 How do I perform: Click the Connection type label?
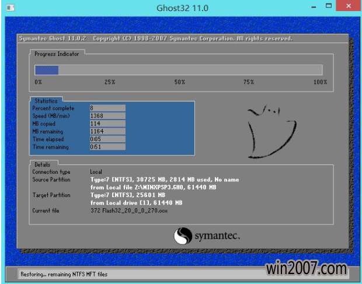[51, 172]
